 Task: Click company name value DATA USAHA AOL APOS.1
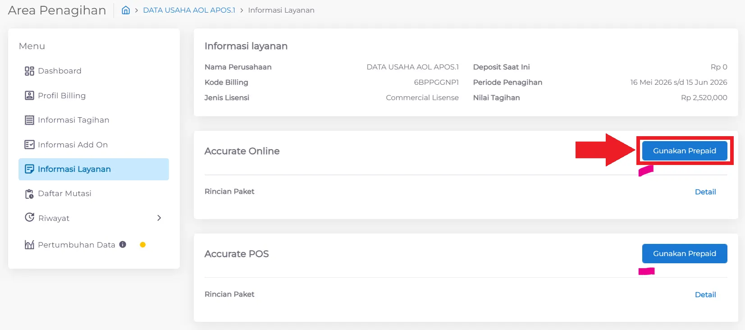click(412, 67)
